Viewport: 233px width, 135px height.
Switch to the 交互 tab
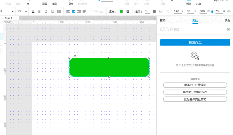pos(195,20)
